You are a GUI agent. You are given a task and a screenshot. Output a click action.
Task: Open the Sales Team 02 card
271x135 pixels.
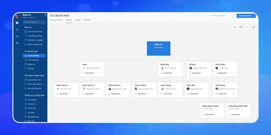pos(92,90)
